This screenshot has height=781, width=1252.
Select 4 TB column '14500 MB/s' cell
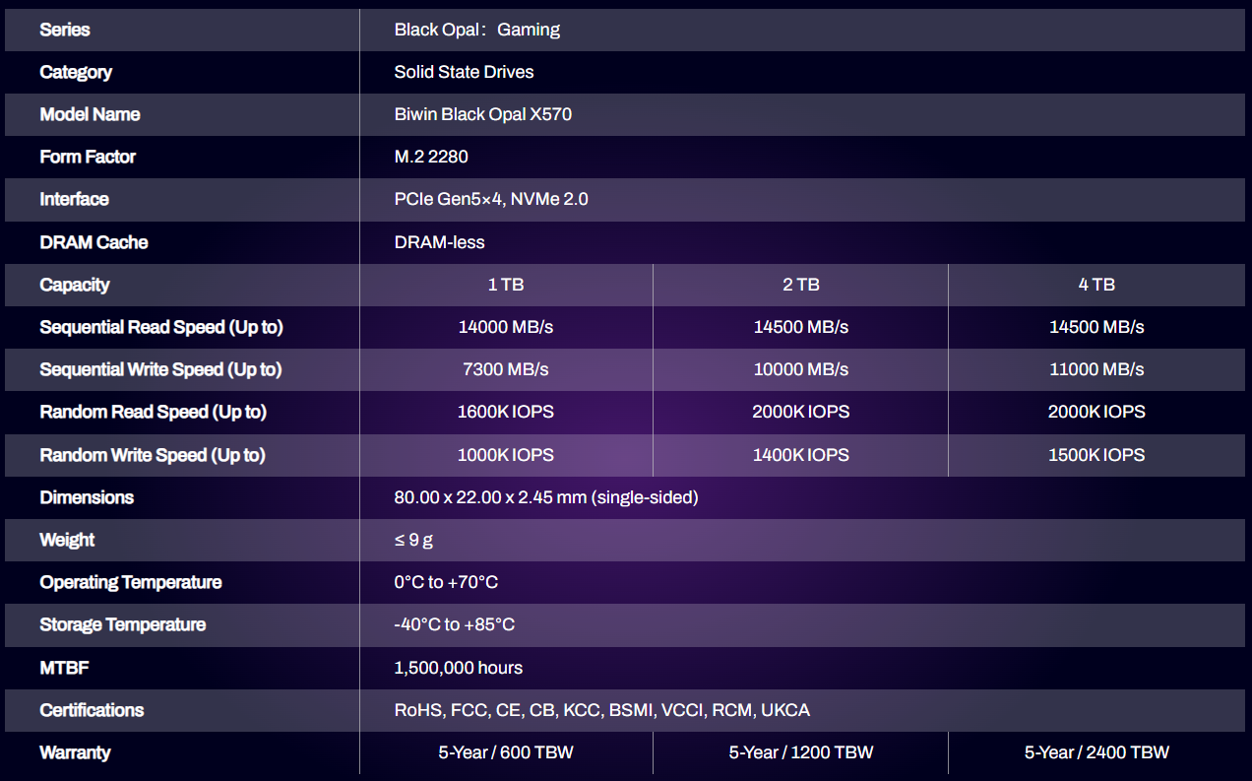click(1096, 327)
